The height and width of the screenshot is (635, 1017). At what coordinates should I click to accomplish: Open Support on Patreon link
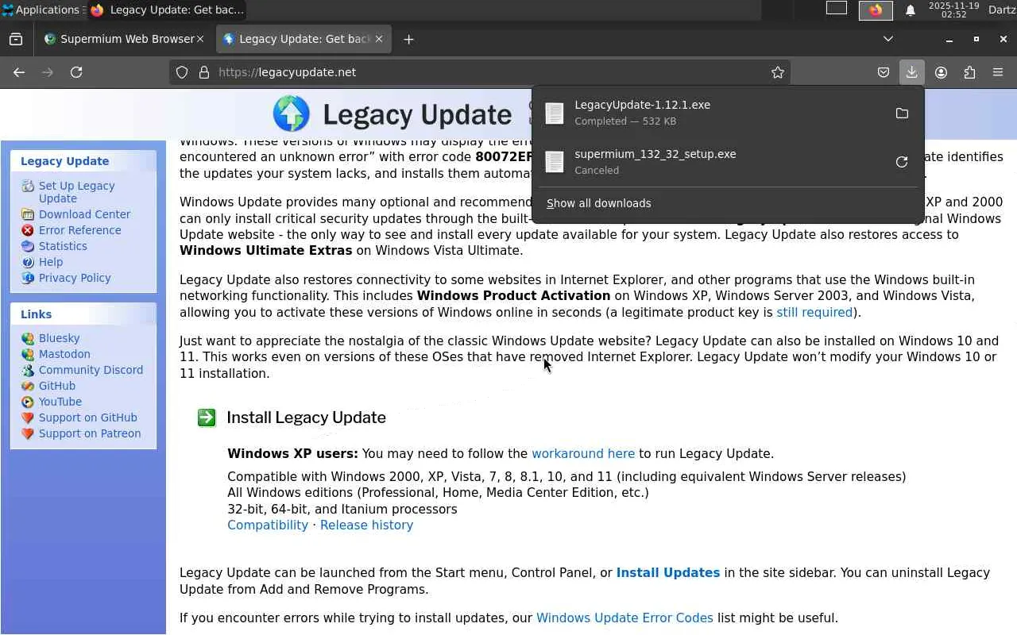coord(90,433)
